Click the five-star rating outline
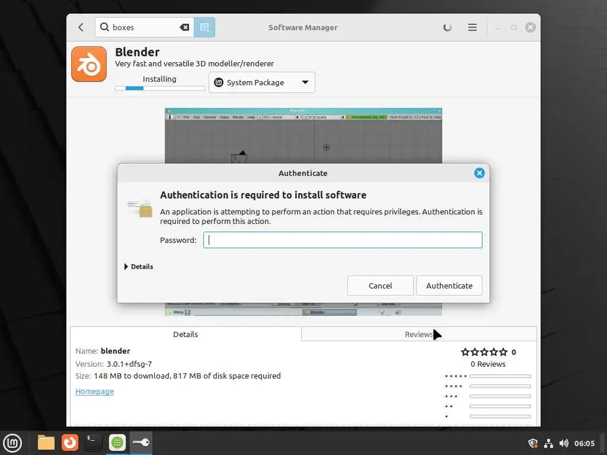This screenshot has width=607, height=455. pyautogui.click(x=484, y=352)
